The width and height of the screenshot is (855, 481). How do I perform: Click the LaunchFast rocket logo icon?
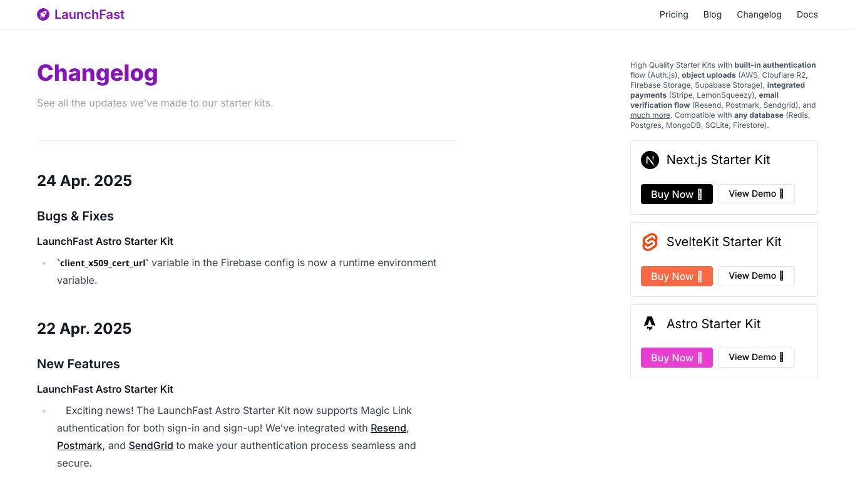click(x=43, y=14)
